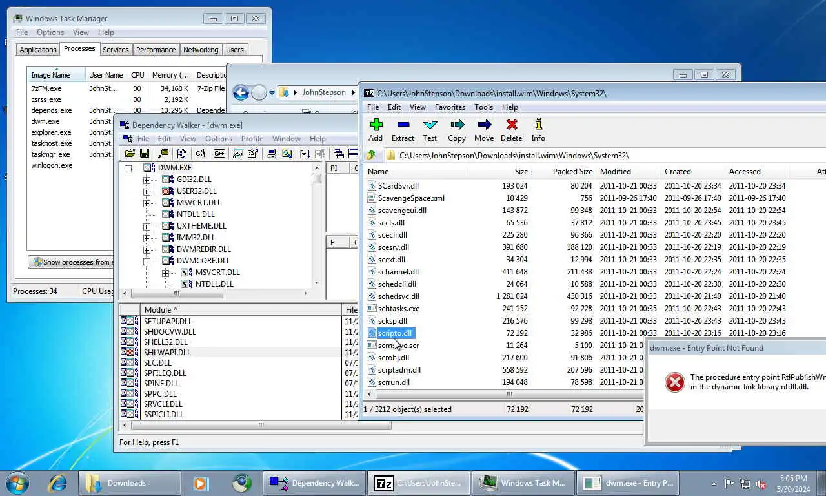Sort 7-Zip list by Modified column

[x=629, y=172]
